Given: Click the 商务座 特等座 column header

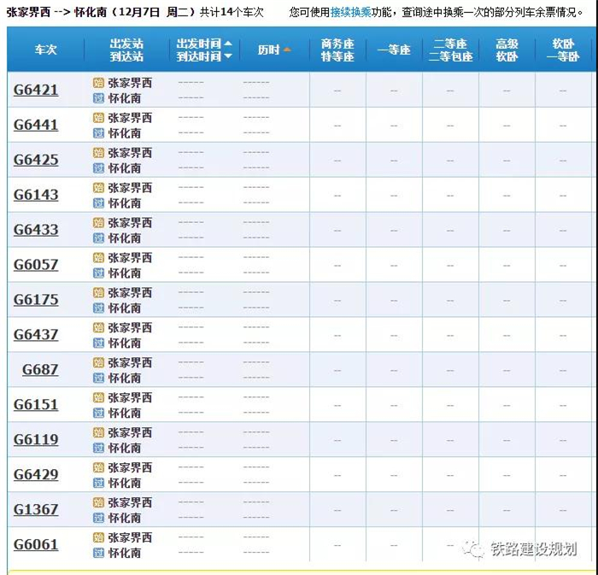Looking at the screenshot, I should click(x=337, y=50).
